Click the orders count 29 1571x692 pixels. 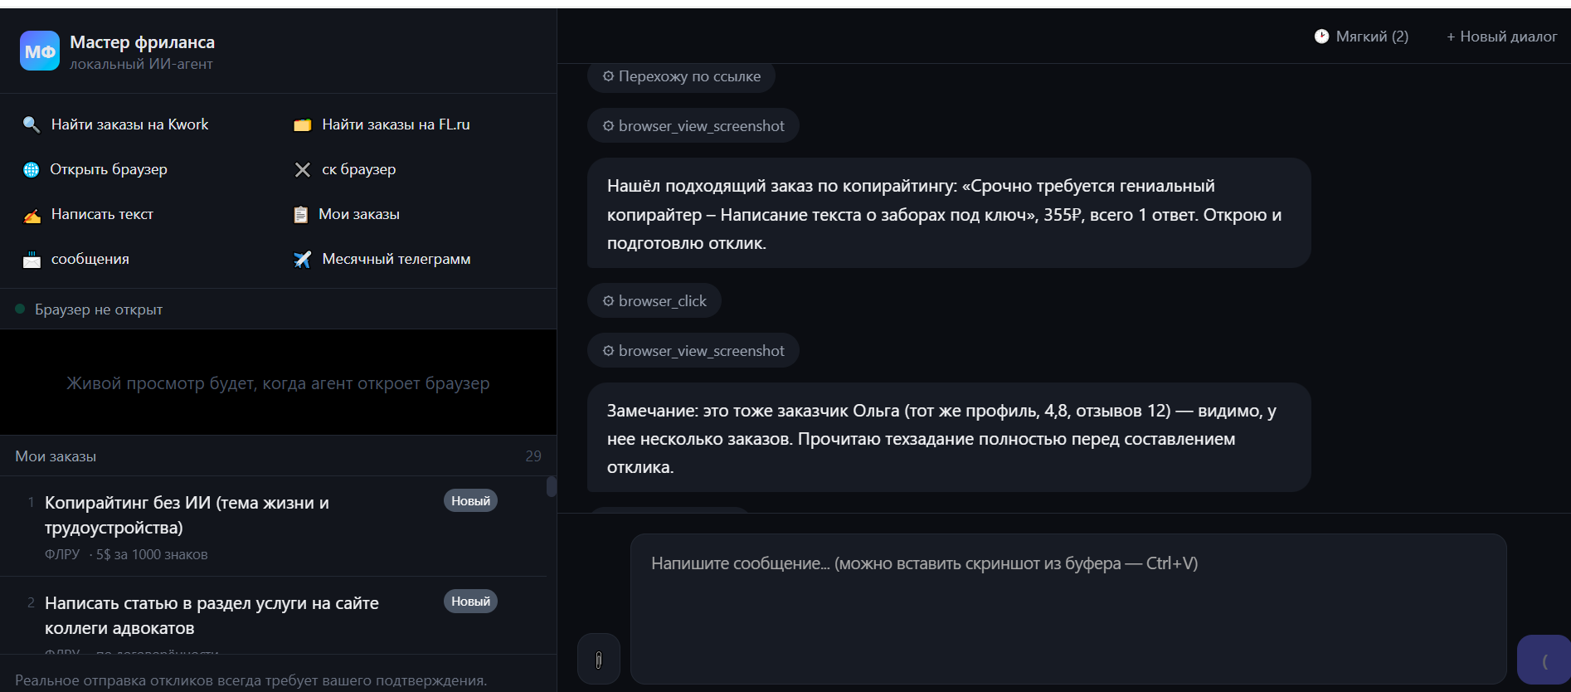tap(533, 456)
